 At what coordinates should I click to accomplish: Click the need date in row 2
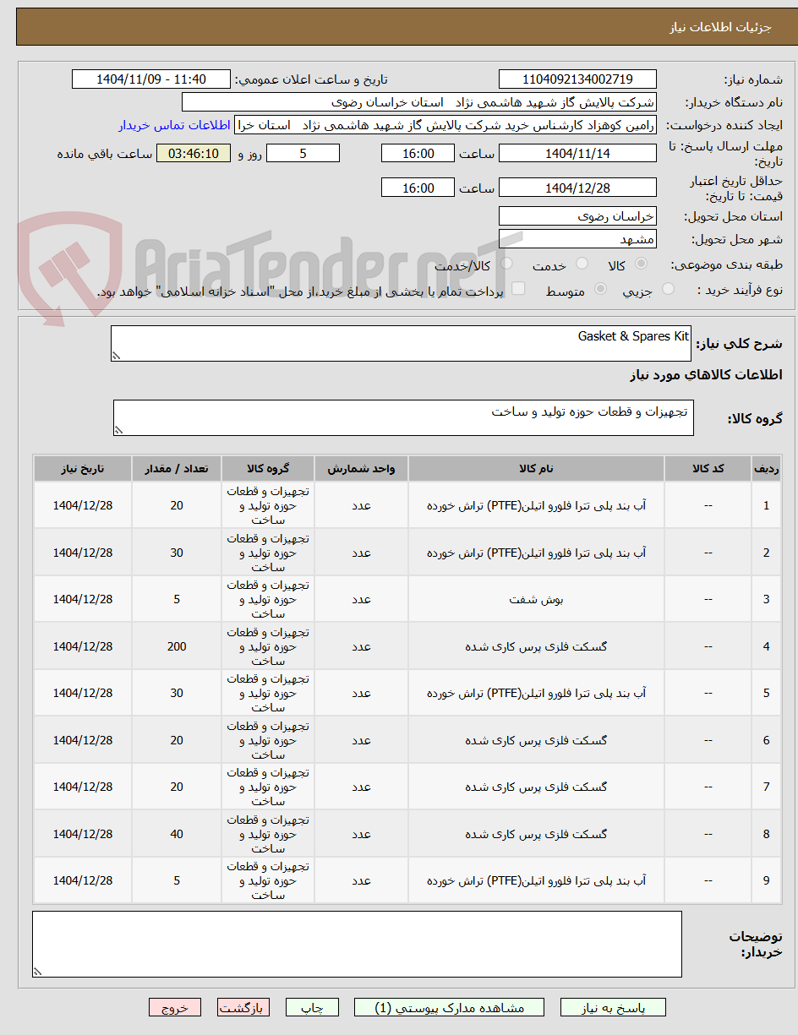point(83,553)
